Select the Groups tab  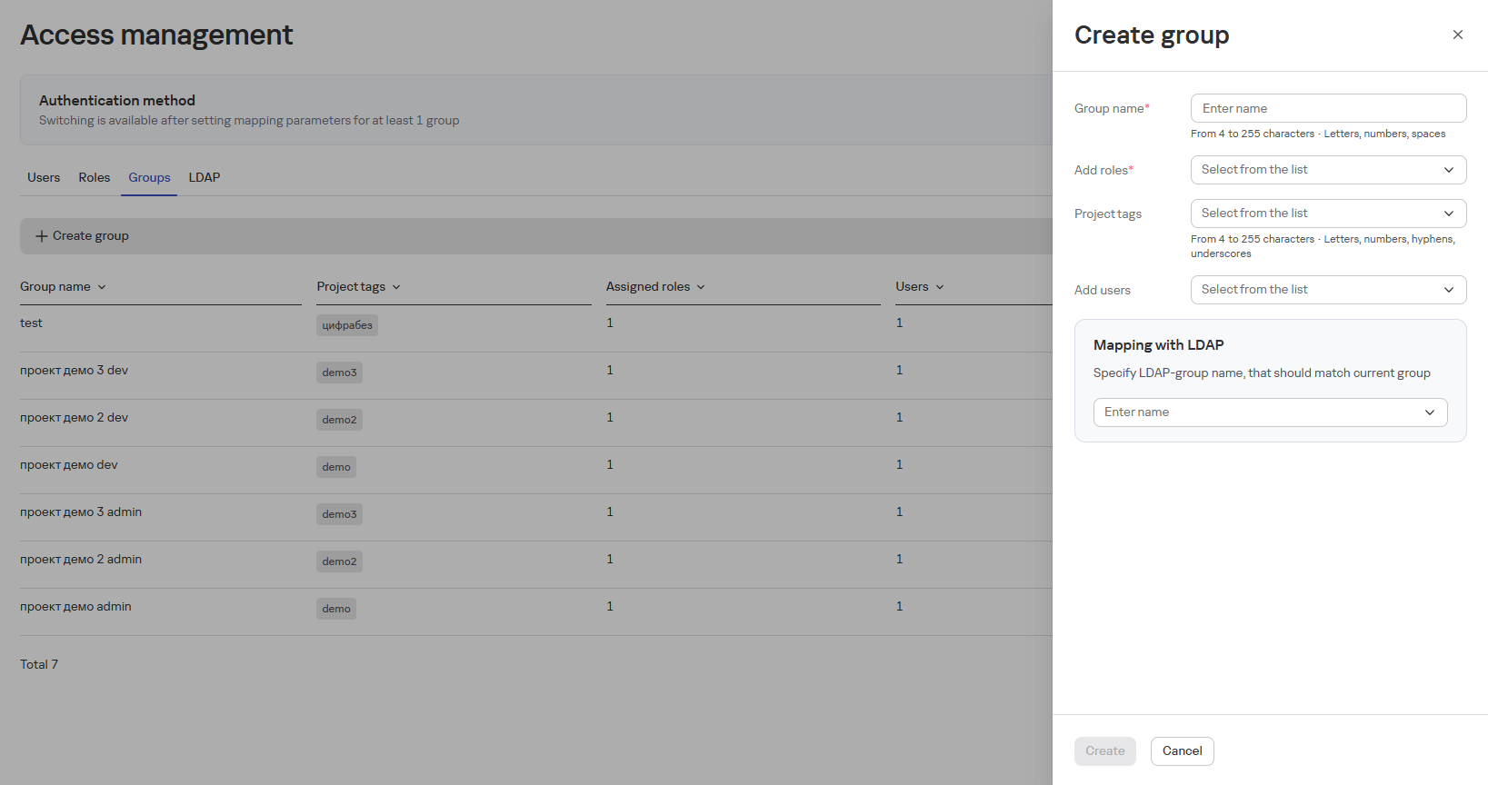point(149,178)
